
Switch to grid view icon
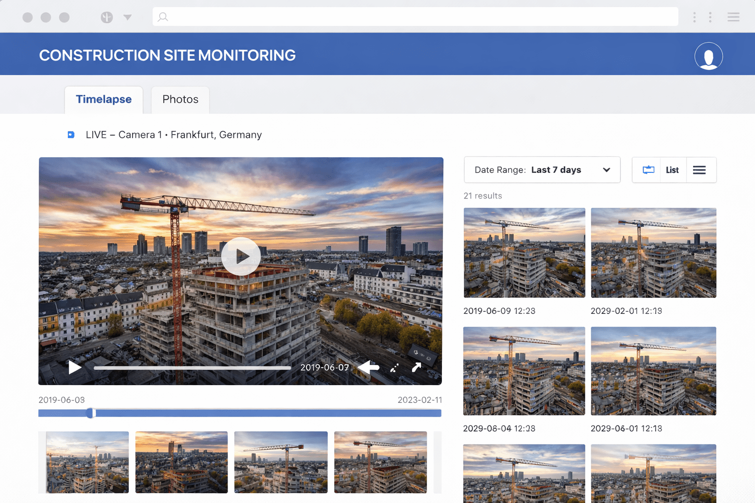coord(648,170)
